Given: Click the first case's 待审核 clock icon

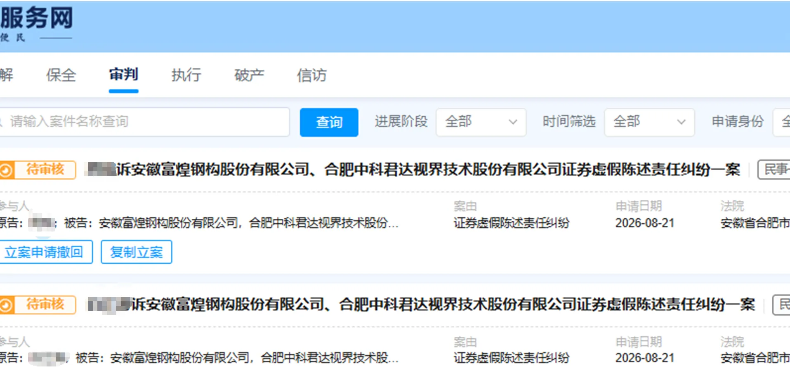Looking at the screenshot, I should coord(7,170).
